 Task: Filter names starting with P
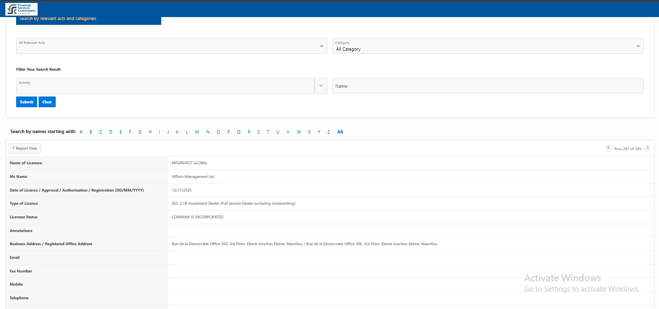click(x=228, y=132)
